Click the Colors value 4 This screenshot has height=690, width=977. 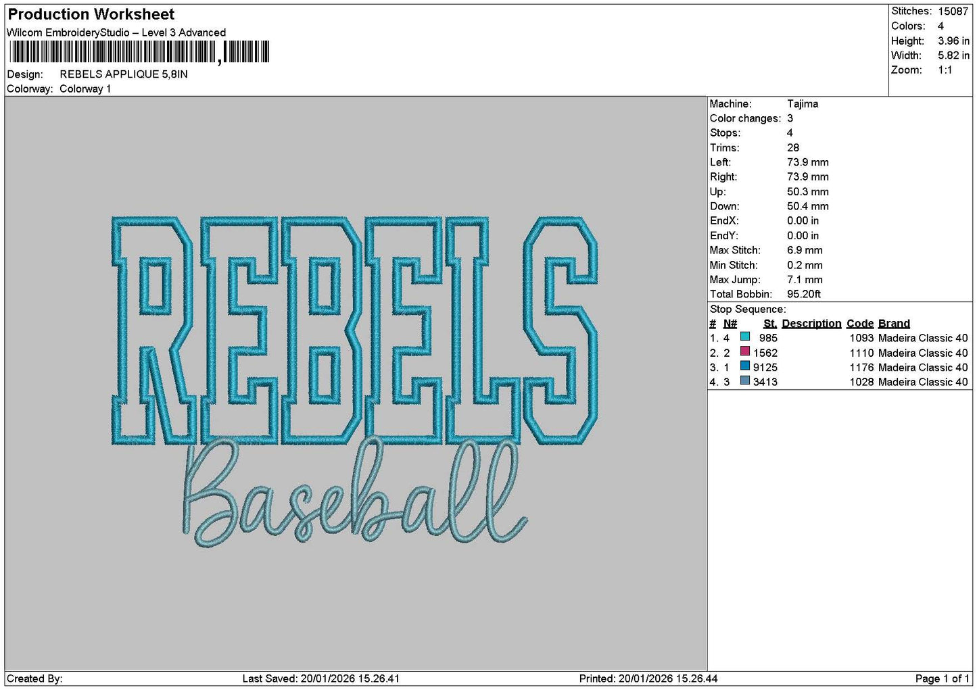[x=940, y=26]
